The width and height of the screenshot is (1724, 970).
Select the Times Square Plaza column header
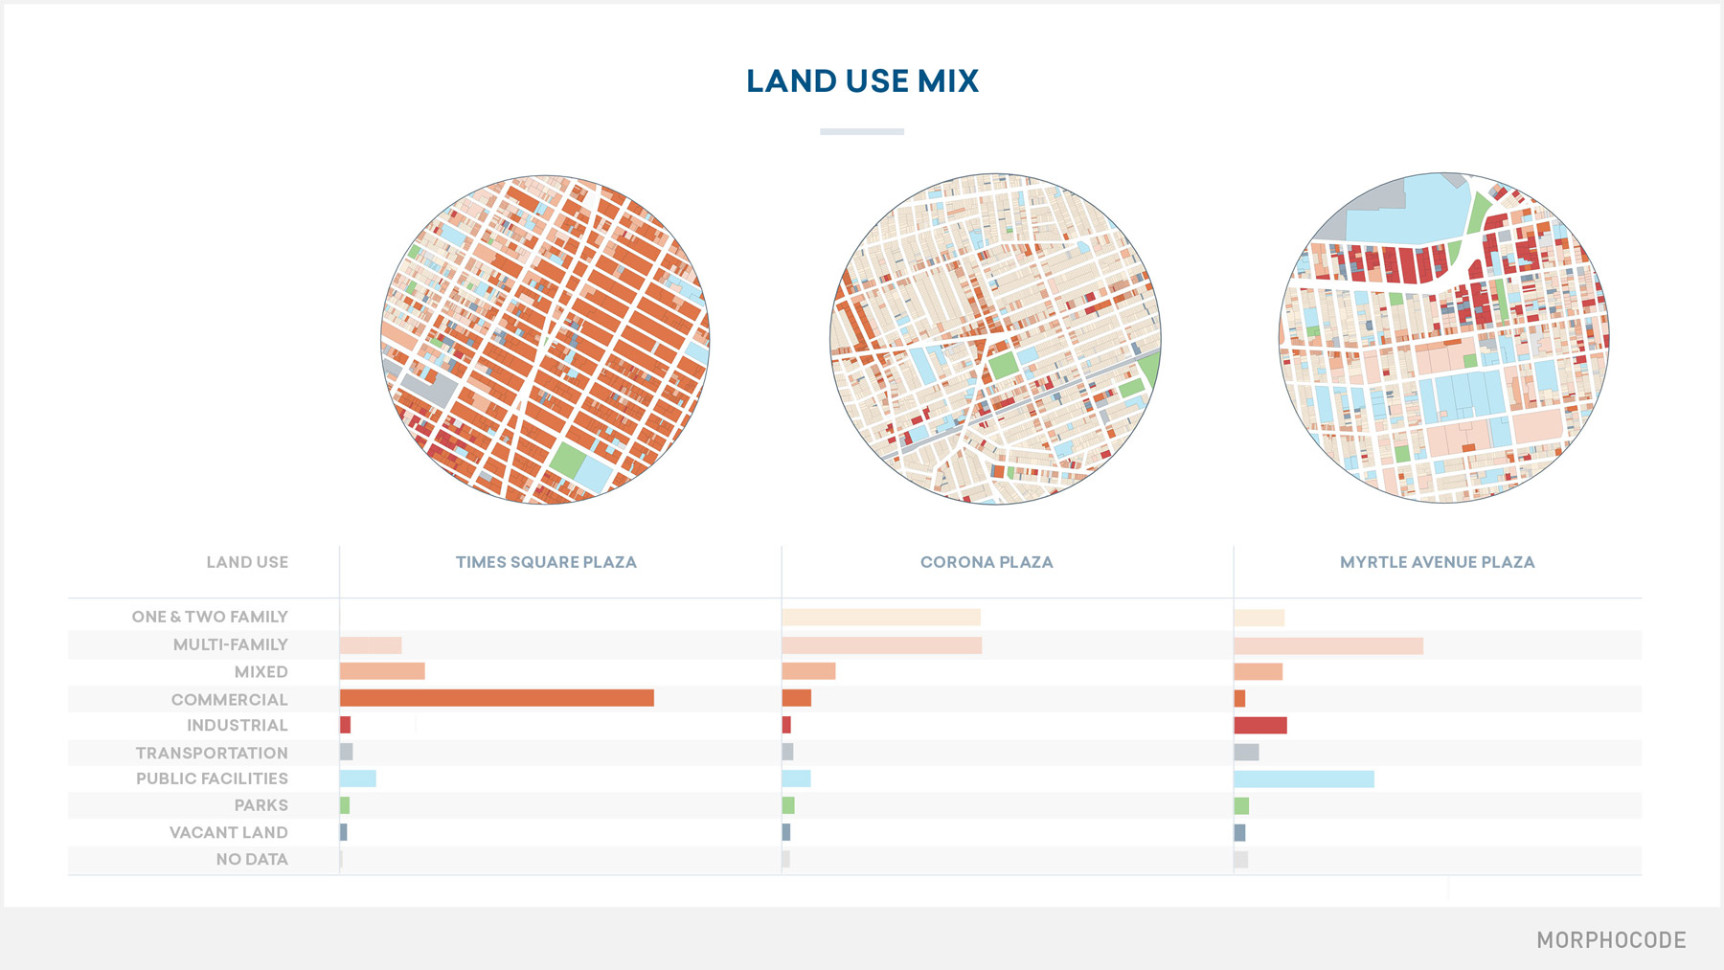pos(546,562)
